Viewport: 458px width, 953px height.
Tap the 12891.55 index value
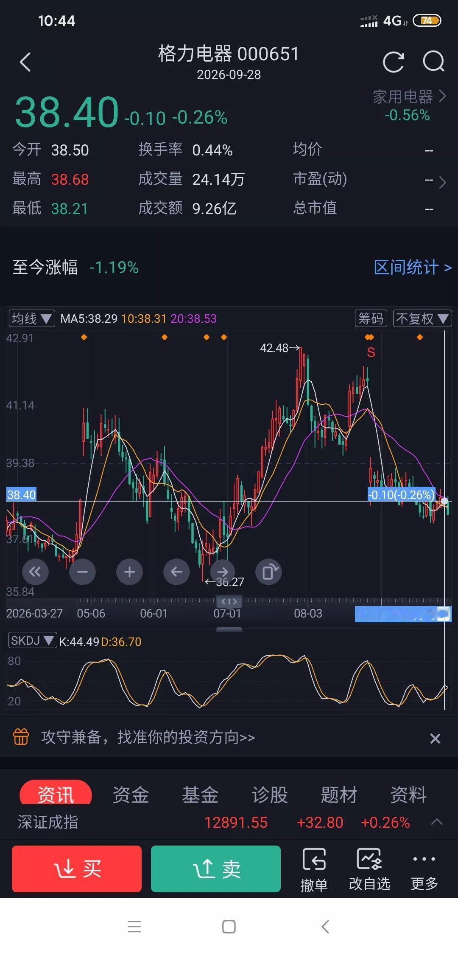pos(236,823)
